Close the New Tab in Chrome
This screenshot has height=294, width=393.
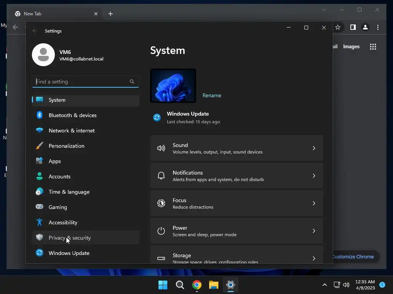pyautogui.click(x=96, y=14)
